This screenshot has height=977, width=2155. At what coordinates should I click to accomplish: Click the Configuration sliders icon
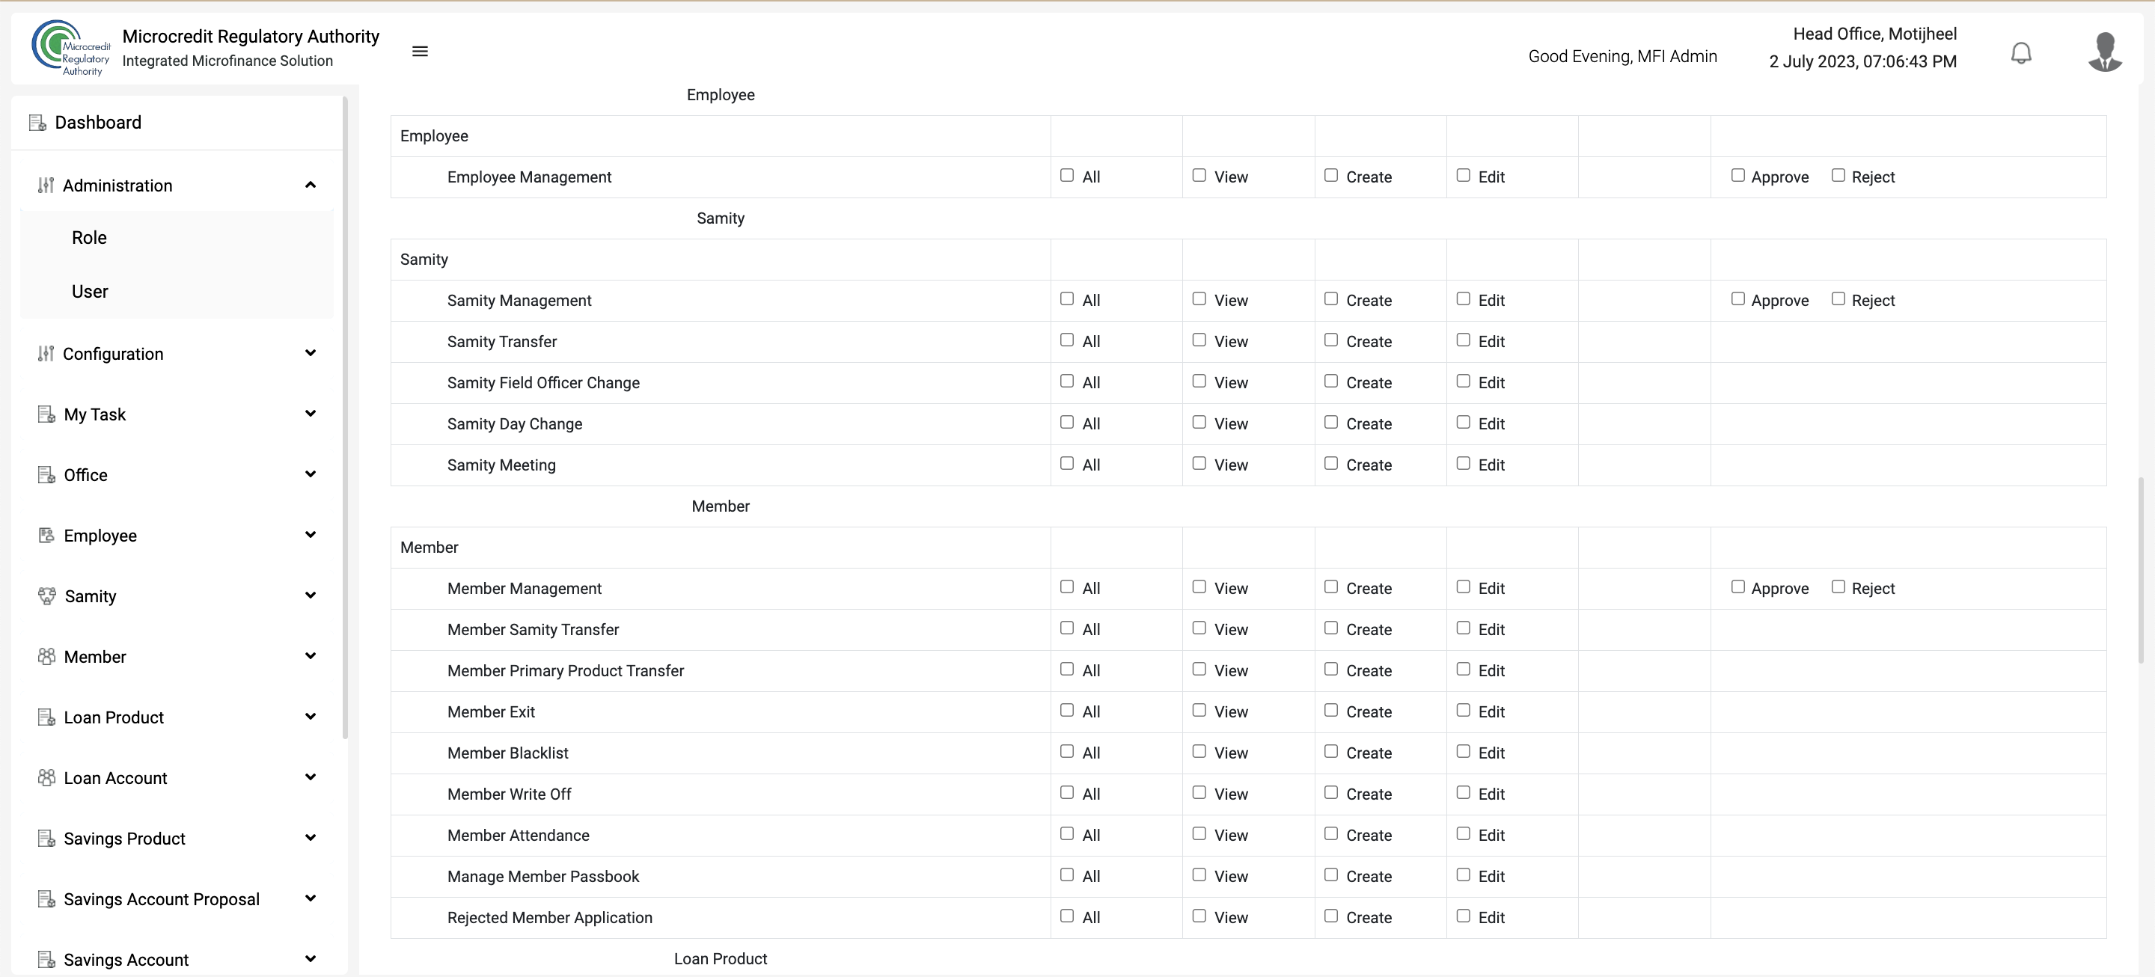pos(46,354)
